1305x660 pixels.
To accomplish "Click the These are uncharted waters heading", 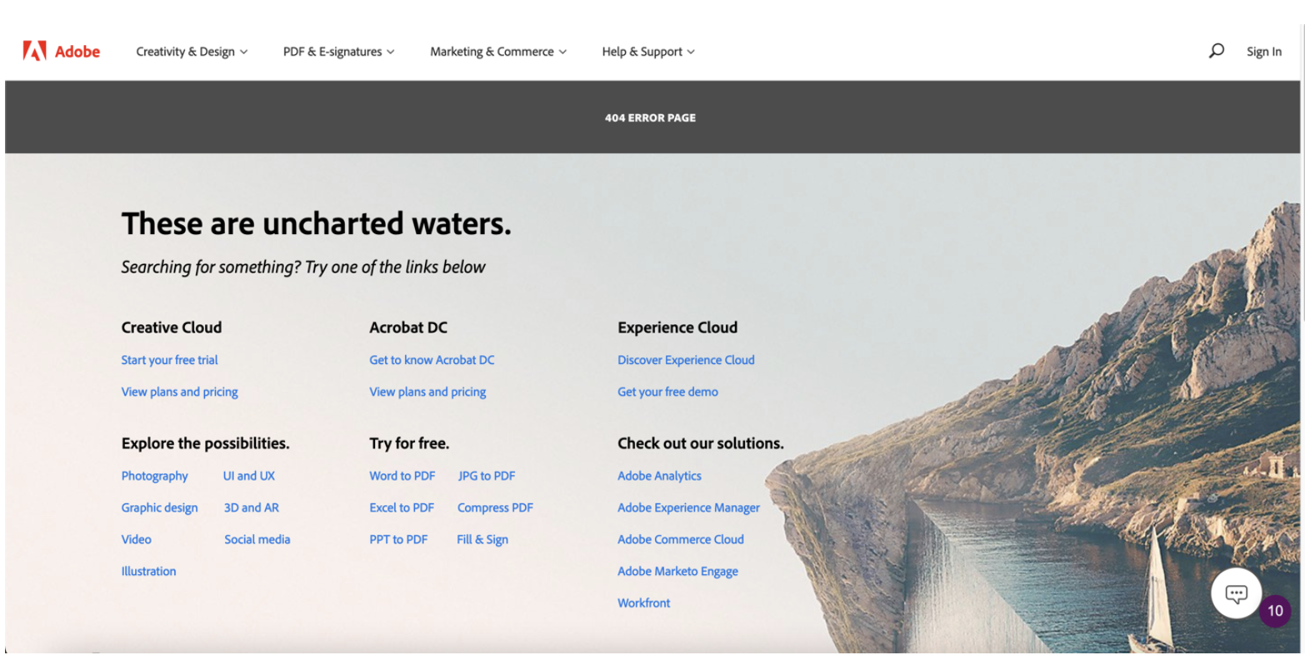I will pos(317,223).
